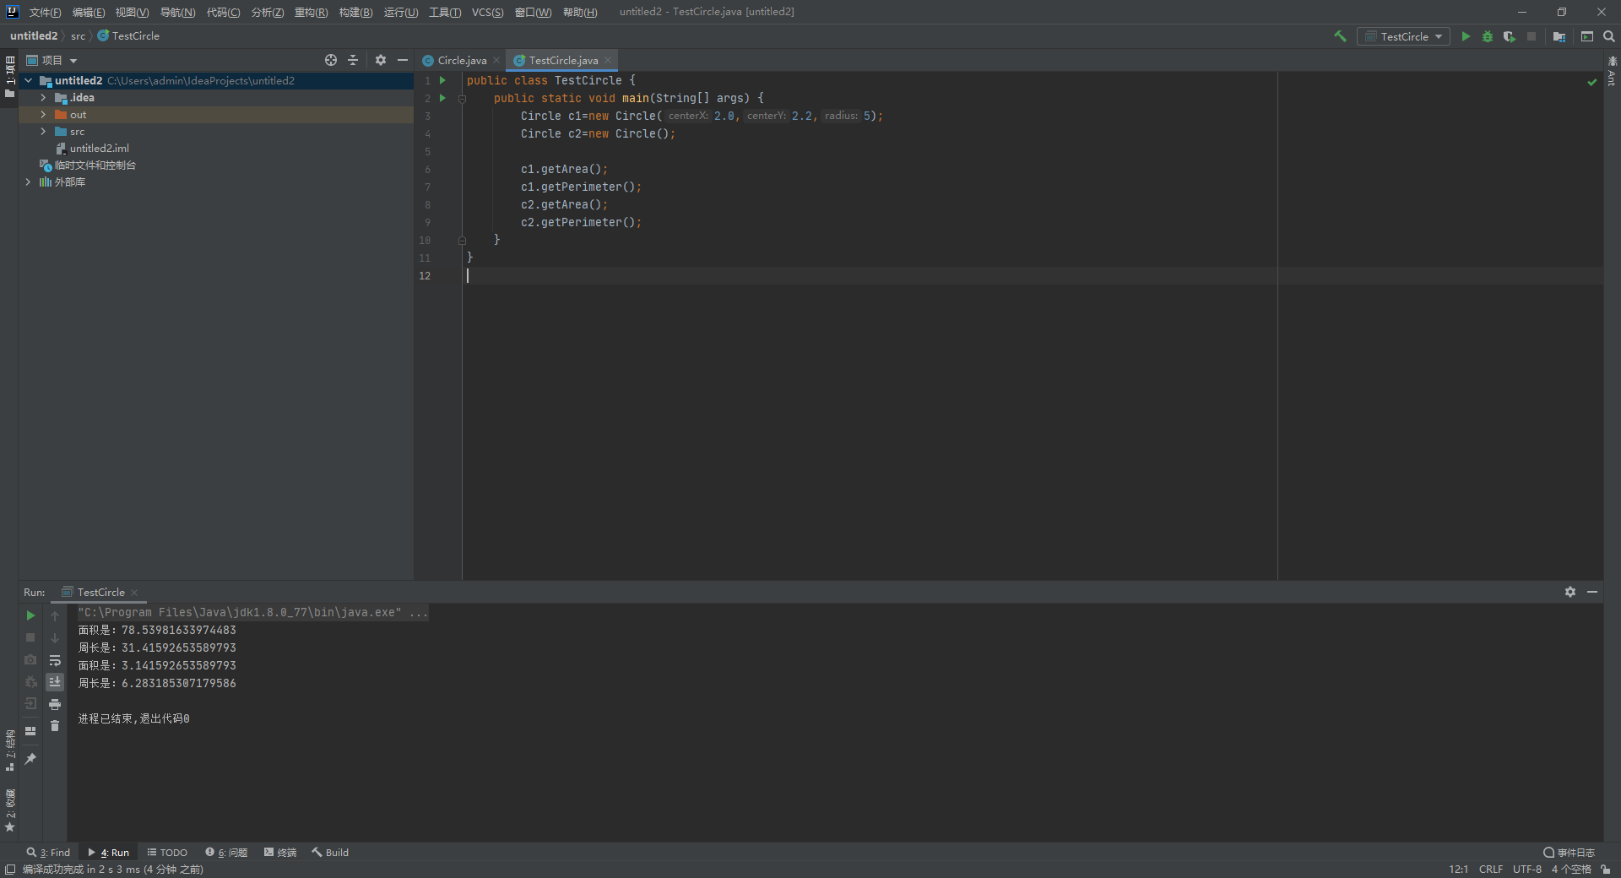Close the TestCircle.java editor tab
This screenshot has height=878, width=1621.
pyautogui.click(x=608, y=60)
